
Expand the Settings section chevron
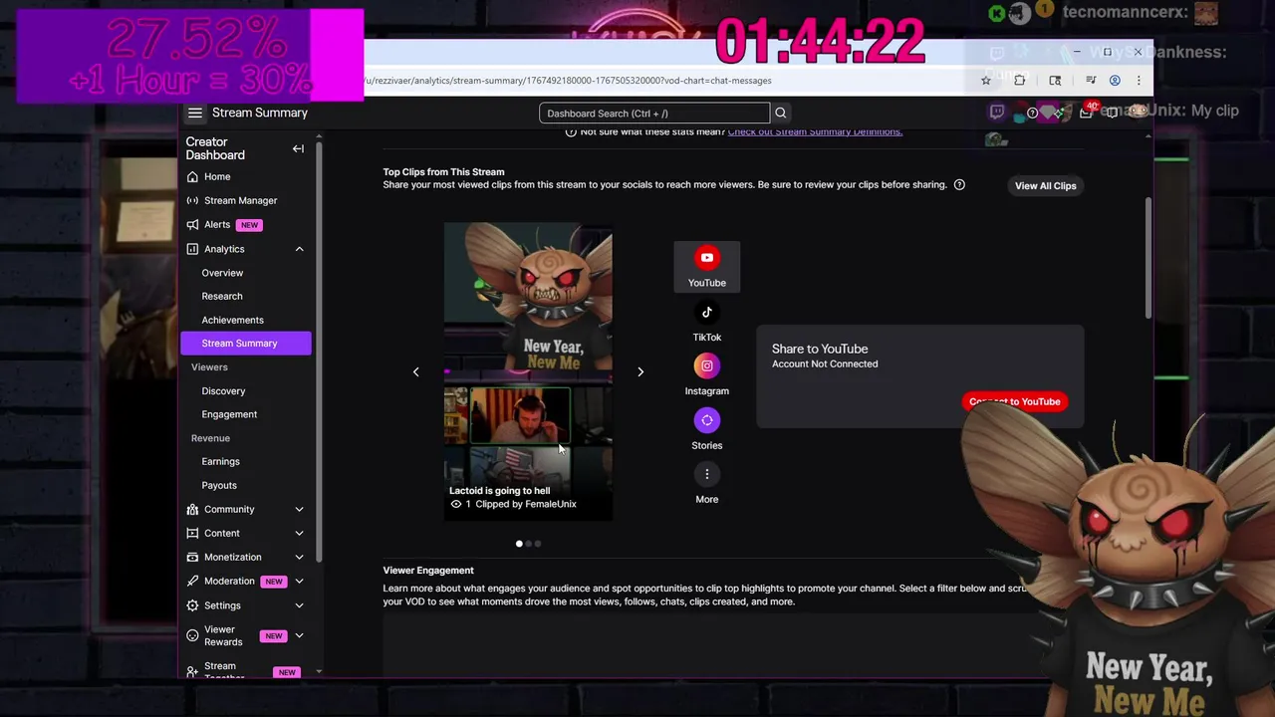[x=299, y=605]
